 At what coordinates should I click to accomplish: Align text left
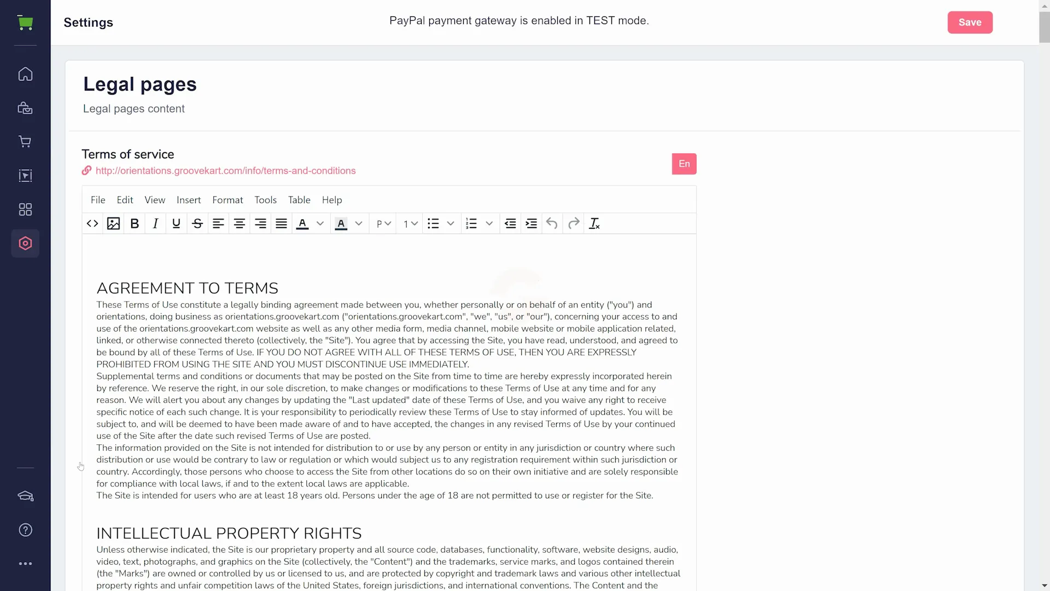click(x=218, y=223)
